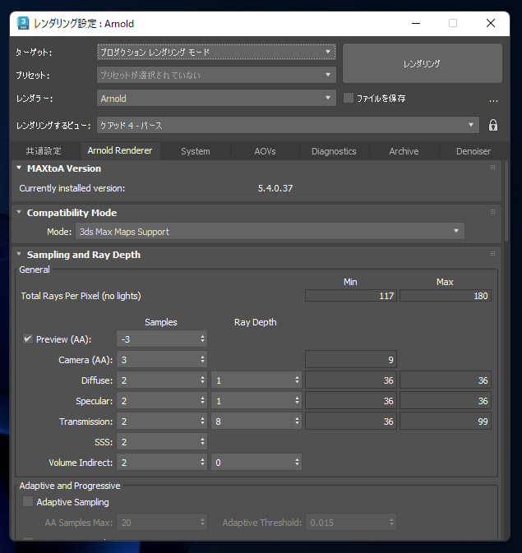Image resolution: width=522 pixels, height=553 pixels.
Task: Click the lock icon beside the view dropdown
Action: (x=493, y=125)
